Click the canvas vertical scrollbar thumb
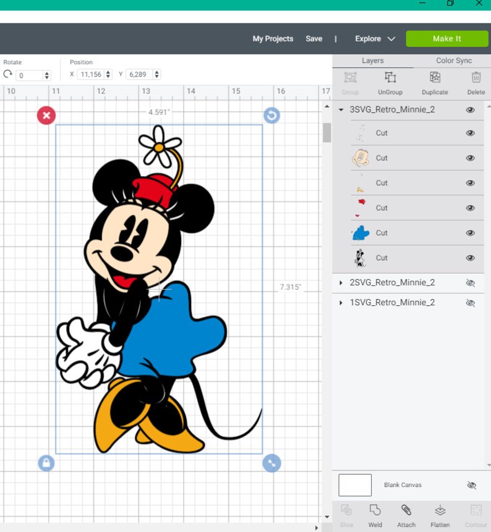 click(x=327, y=133)
